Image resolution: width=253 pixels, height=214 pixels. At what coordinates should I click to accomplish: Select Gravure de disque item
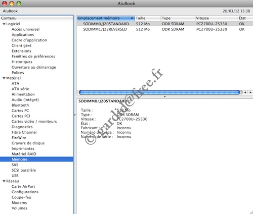pyautogui.click(x=28, y=143)
